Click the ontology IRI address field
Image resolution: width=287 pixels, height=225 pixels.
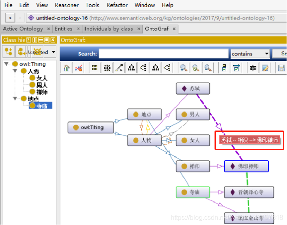(156, 18)
